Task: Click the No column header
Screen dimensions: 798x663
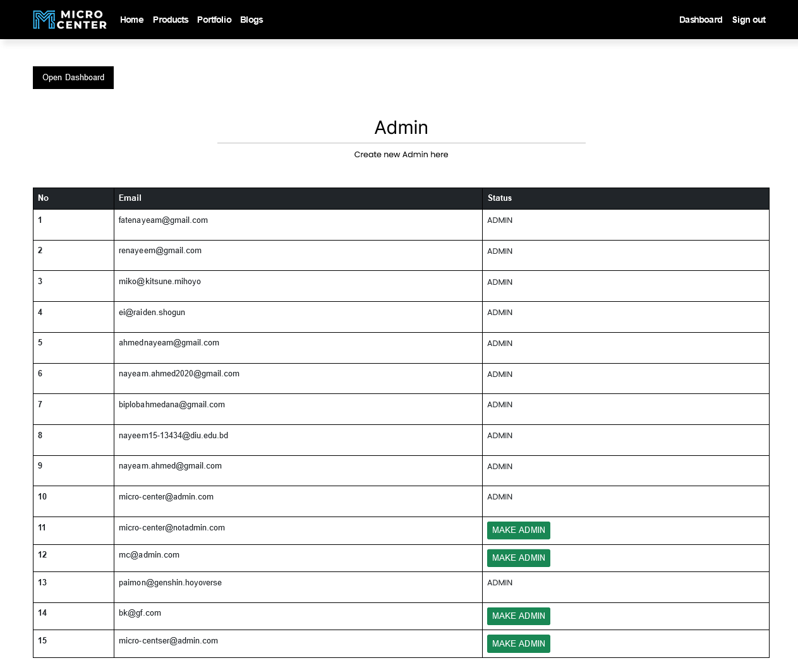Action: [x=43, y=198]
